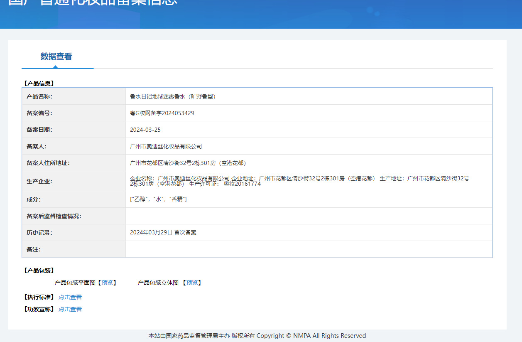522x342 pixels.
Task: Select product name 香水日记地球迷雾香水（旷野香型）
Action: pyautogui.click(x=173, y=96)
